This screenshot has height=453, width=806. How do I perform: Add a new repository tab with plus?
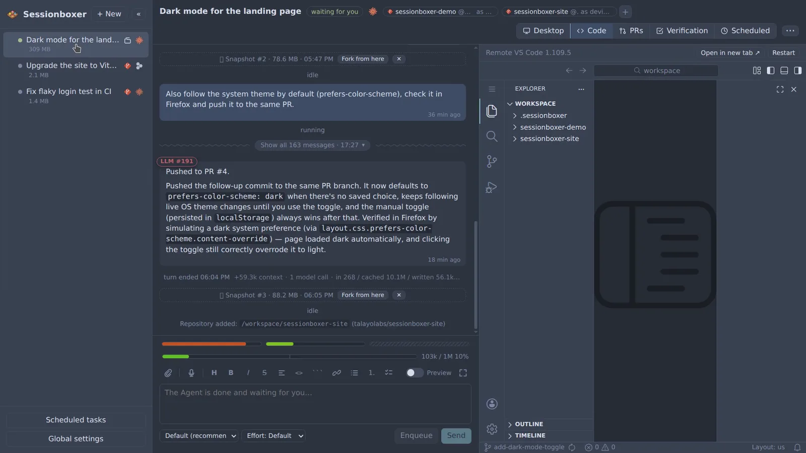[x=625, y=12]
